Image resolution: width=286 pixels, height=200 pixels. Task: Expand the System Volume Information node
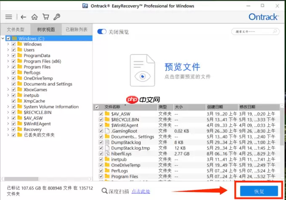pyautogui.click(x=8, y=107)
